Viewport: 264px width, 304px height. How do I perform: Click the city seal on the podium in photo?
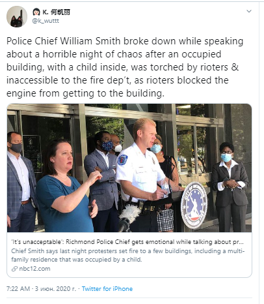[194, 205]
